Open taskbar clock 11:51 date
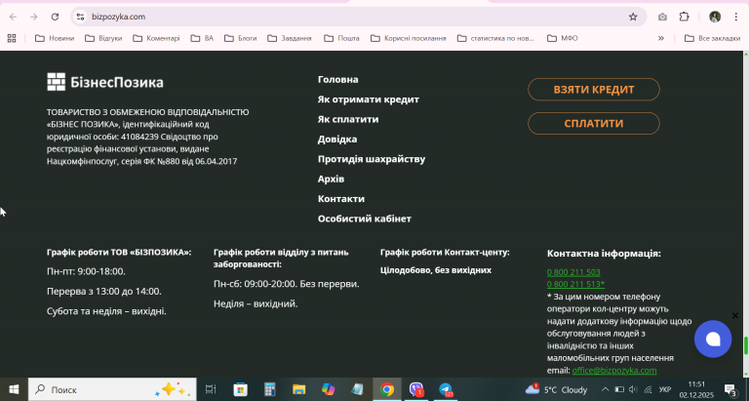 click(696, 389)
